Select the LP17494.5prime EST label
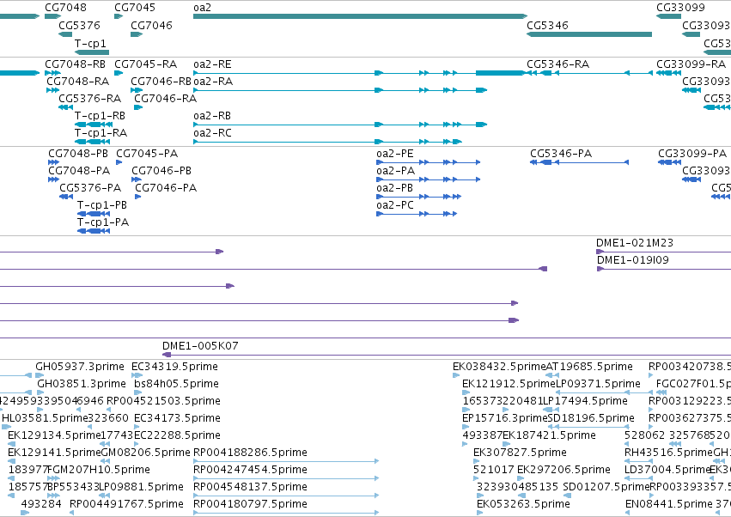The height and width of the screenshot is (517, 731). [586, 401]
